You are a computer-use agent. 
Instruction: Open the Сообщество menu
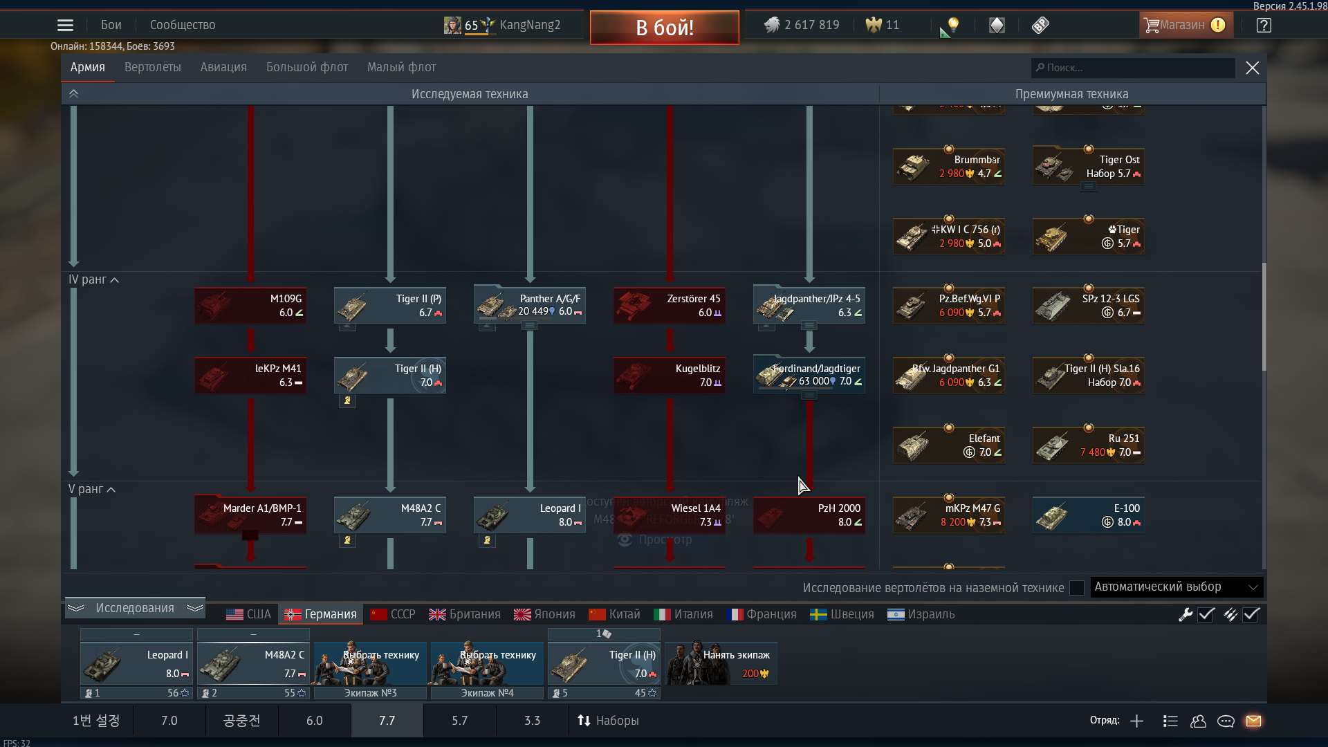coord(183,25)
